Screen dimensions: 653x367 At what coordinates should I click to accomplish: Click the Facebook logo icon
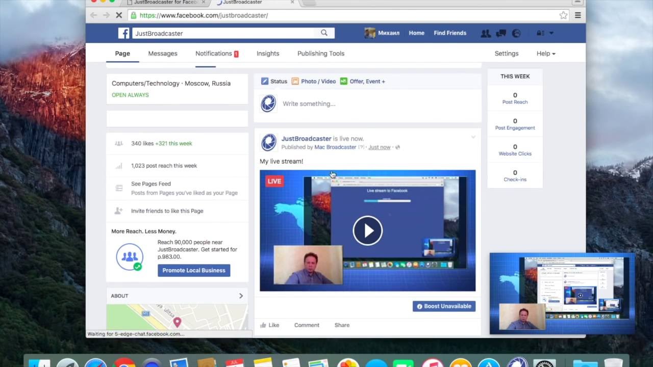[x=123, y=33]
